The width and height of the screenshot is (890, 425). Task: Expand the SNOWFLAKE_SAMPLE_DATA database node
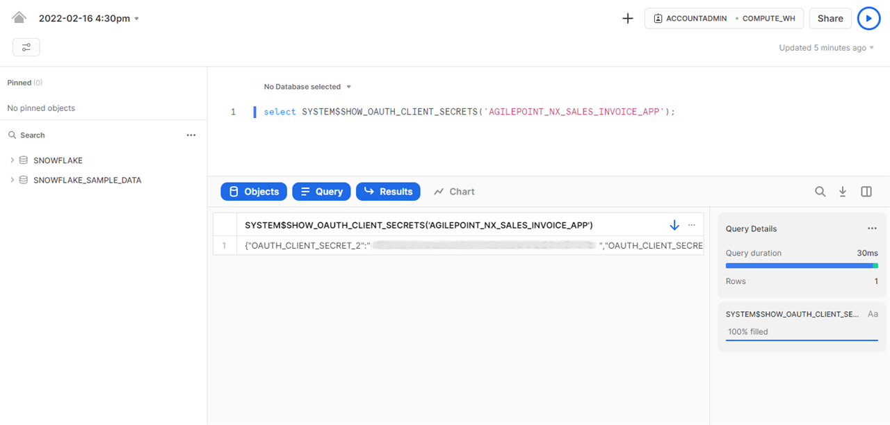[13, 180]
